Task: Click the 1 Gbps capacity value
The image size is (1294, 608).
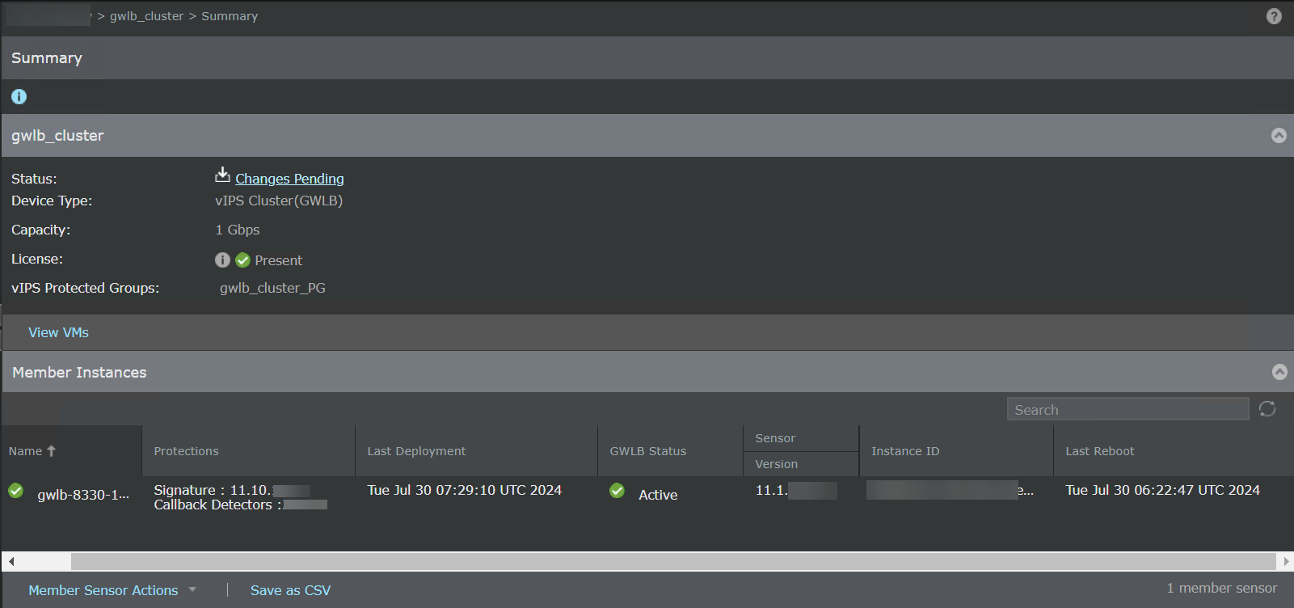Action: pyautogui.click(x=238, y=230)
